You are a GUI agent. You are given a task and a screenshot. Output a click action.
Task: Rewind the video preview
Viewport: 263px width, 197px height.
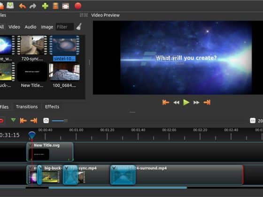(x=176, y=103)
